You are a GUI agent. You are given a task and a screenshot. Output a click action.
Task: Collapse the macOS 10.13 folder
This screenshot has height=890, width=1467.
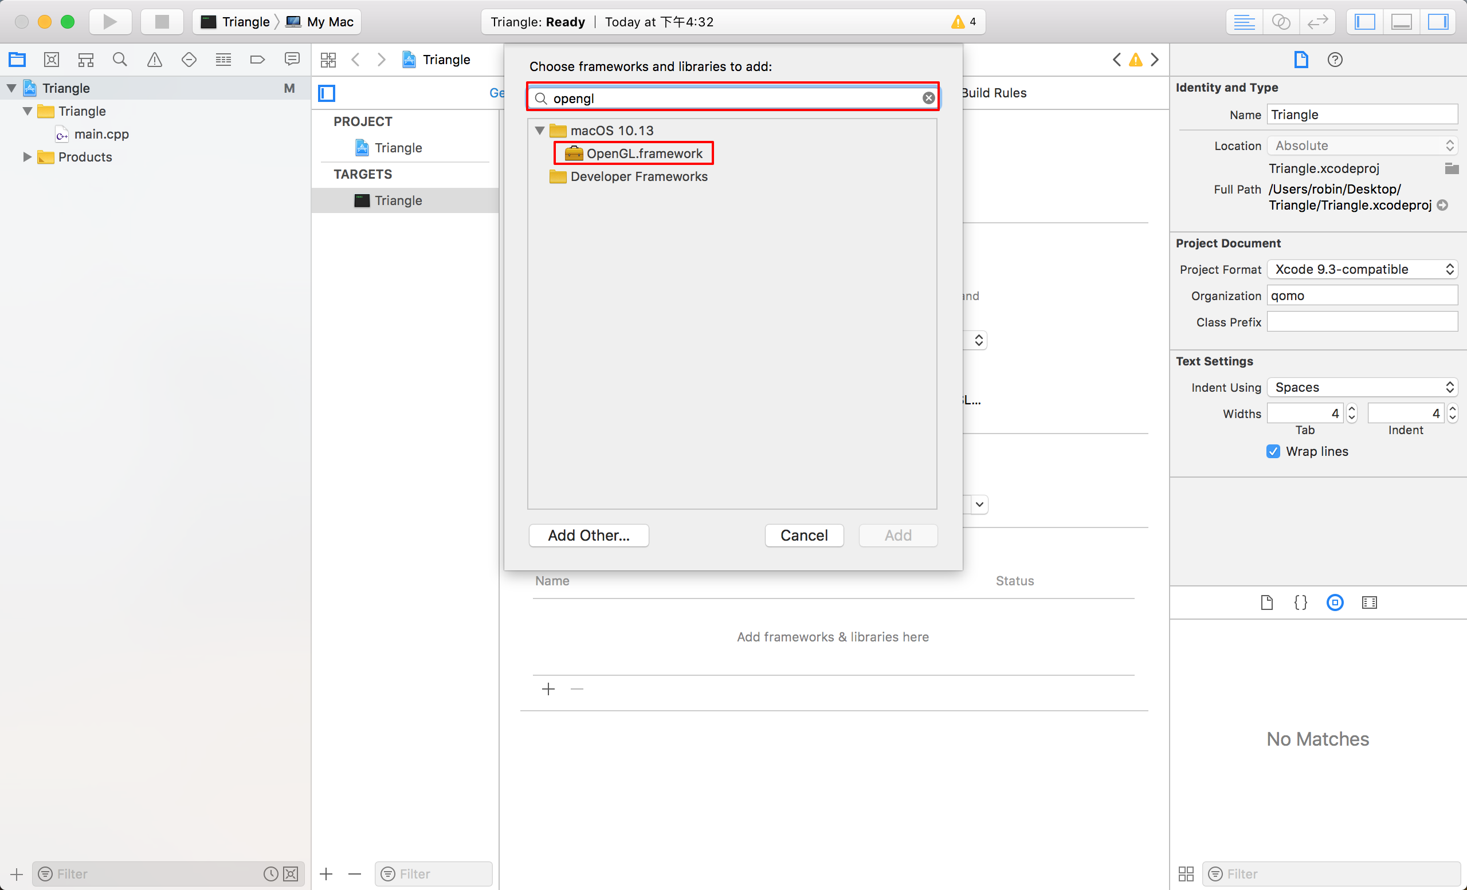(x=539, y=130)
